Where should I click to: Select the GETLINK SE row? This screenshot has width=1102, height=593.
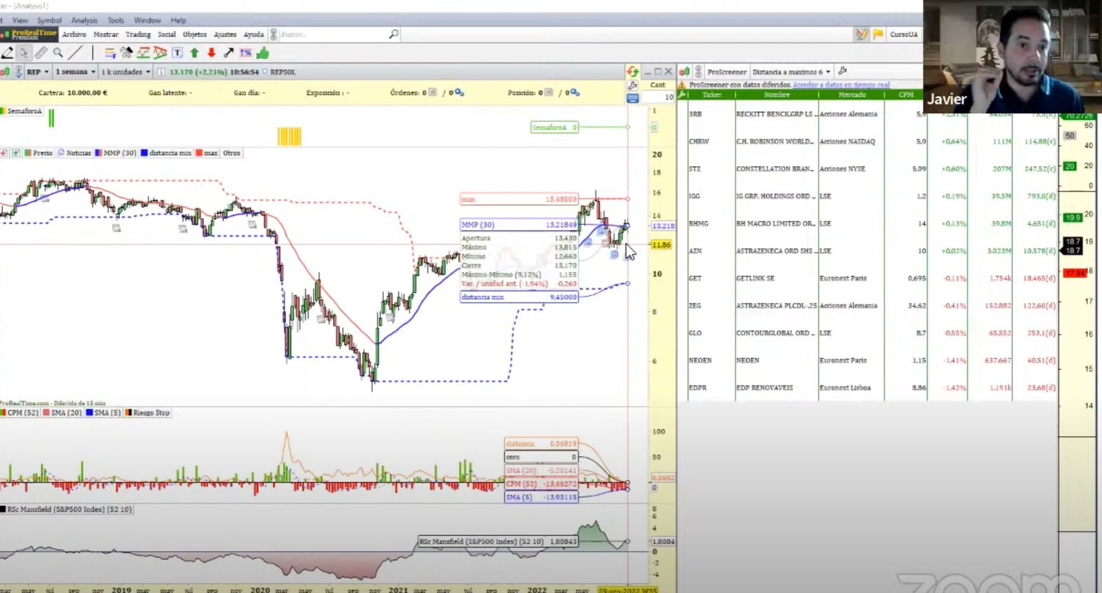pos(872,278)
